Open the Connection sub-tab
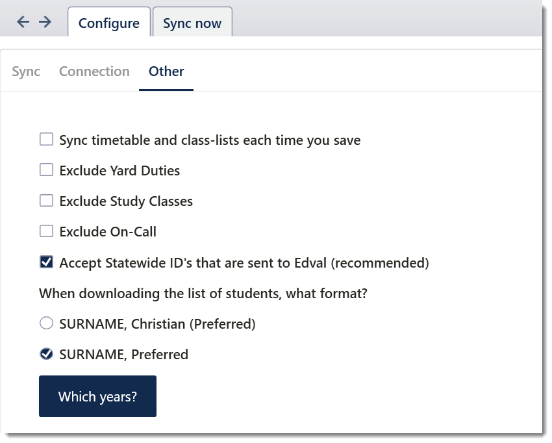The width and height of the screenshot is (552, 443). point(94,71)
